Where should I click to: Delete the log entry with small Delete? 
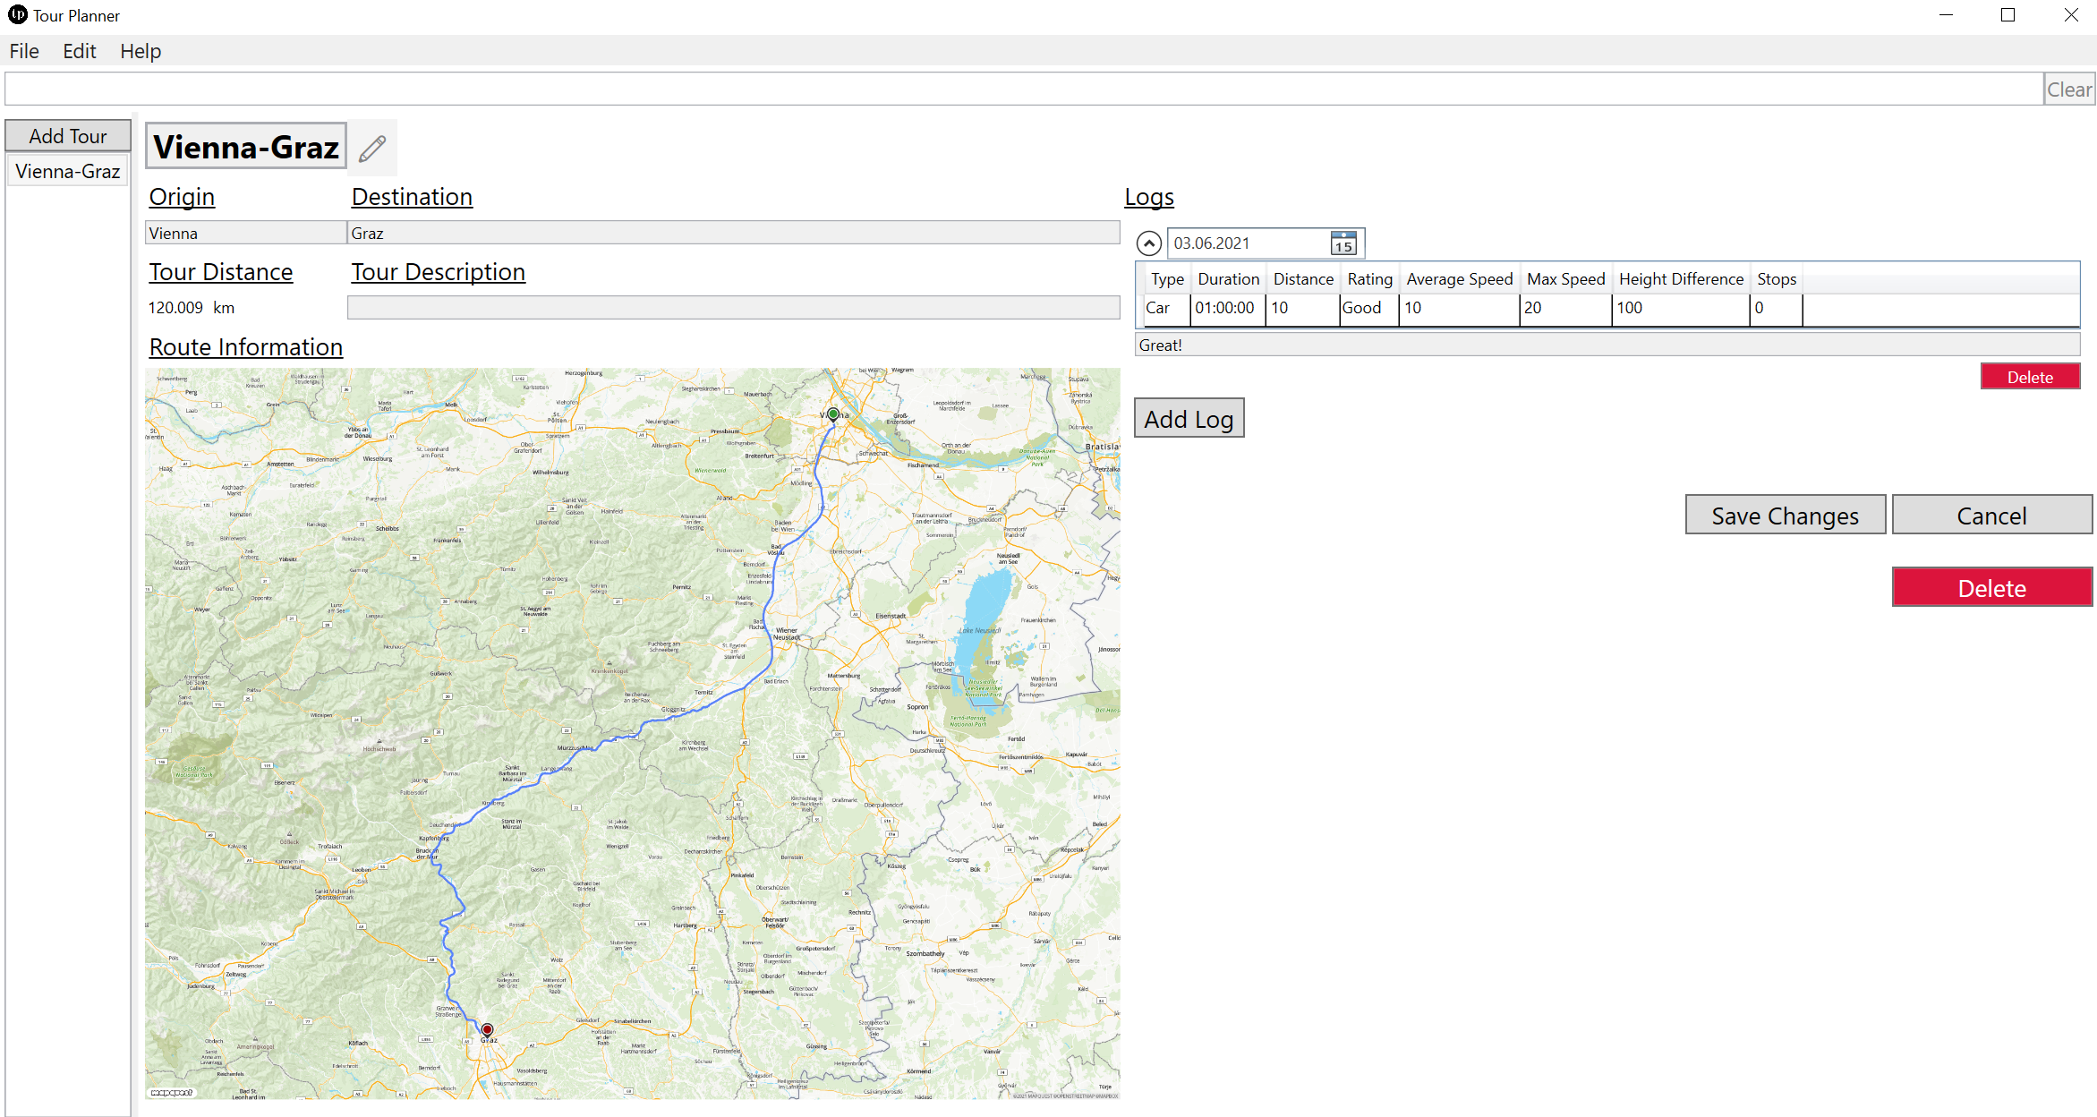[2029, 377]
